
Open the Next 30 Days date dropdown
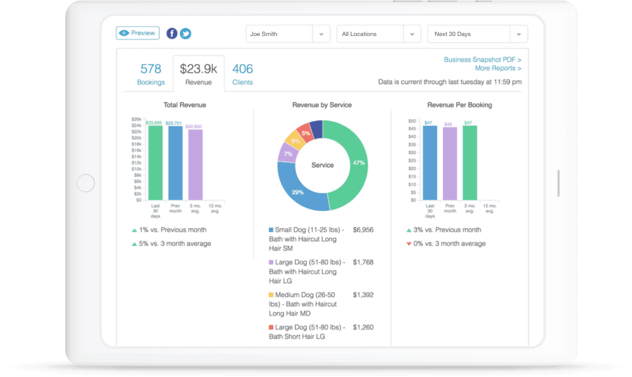tap(477, 34)
